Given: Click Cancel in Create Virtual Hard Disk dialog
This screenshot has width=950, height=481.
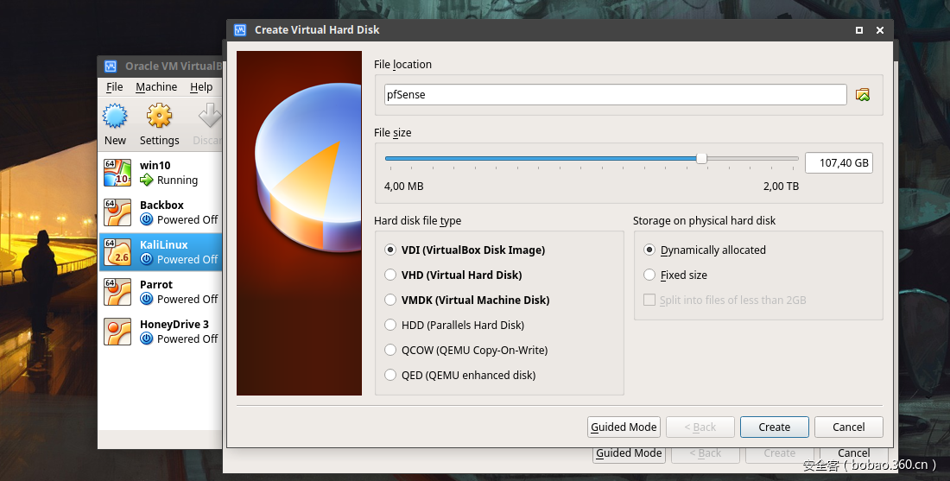Looking at the screenshot, I should point(848,427).
